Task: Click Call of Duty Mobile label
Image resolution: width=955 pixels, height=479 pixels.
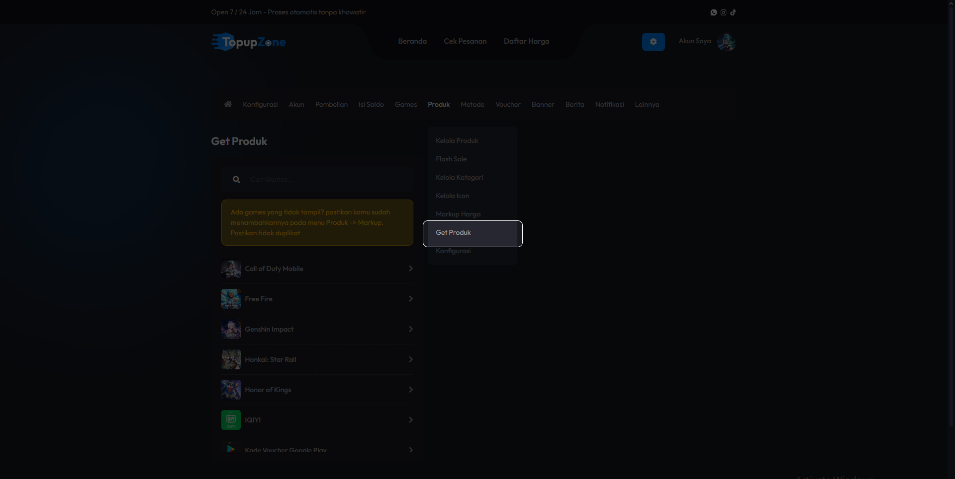Action: pos(274,269)
